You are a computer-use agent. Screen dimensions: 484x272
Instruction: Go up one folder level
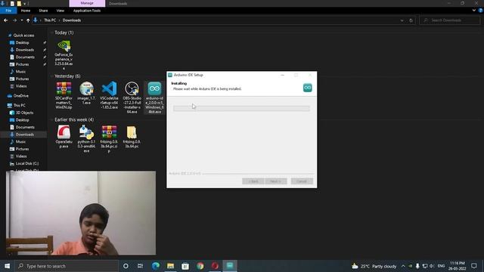(28, 20)
